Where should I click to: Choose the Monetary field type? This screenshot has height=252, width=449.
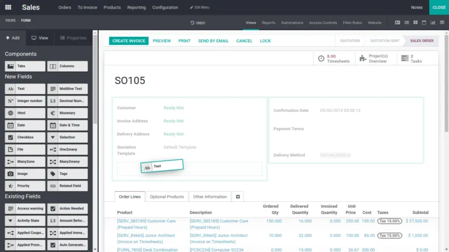[x=67, y=113]
